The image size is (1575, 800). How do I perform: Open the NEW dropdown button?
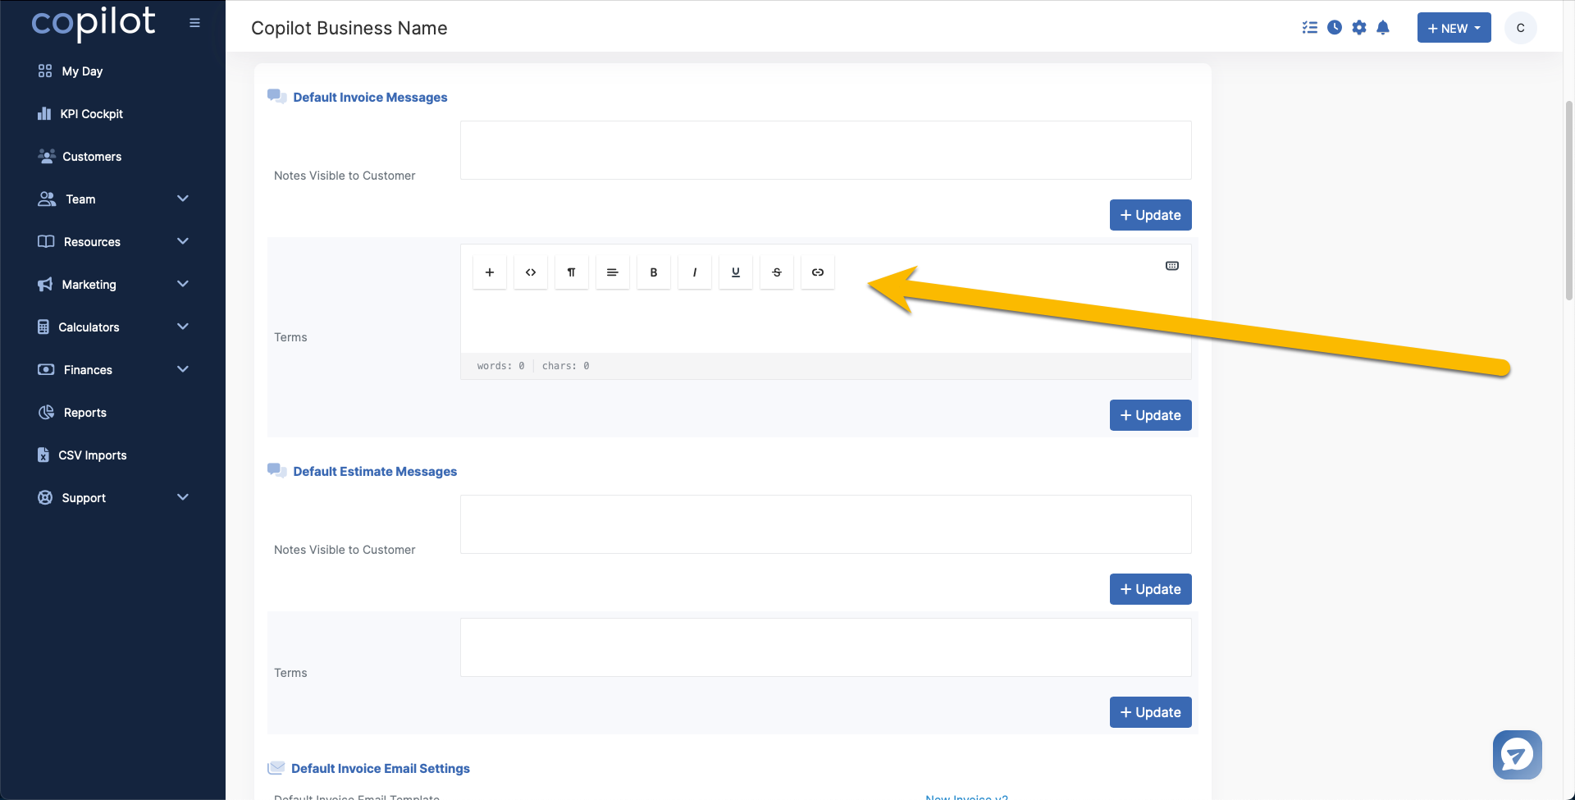[x=1454, y=28]
